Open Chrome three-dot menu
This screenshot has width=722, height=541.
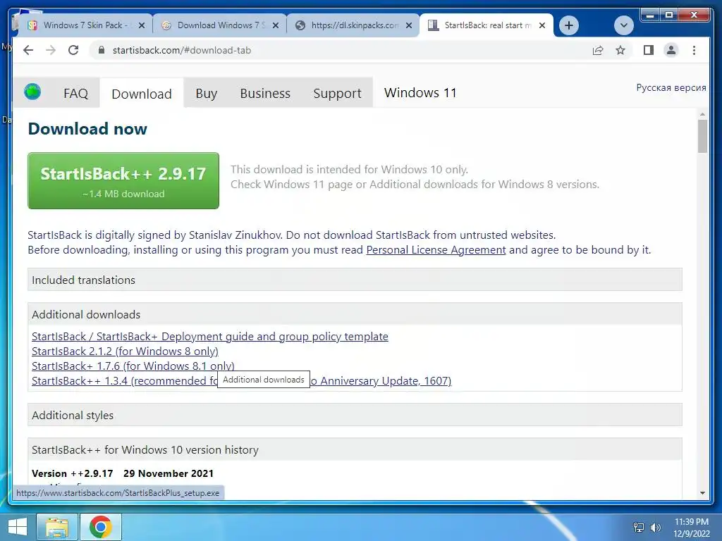tap(694, 50)
